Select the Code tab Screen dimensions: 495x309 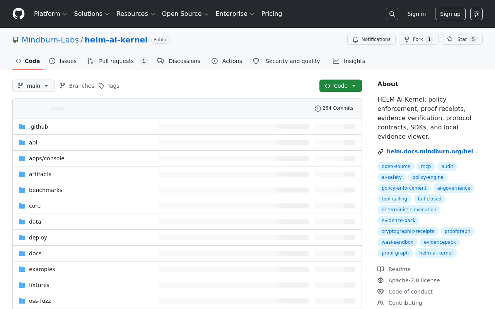click(x=28, y=61)
